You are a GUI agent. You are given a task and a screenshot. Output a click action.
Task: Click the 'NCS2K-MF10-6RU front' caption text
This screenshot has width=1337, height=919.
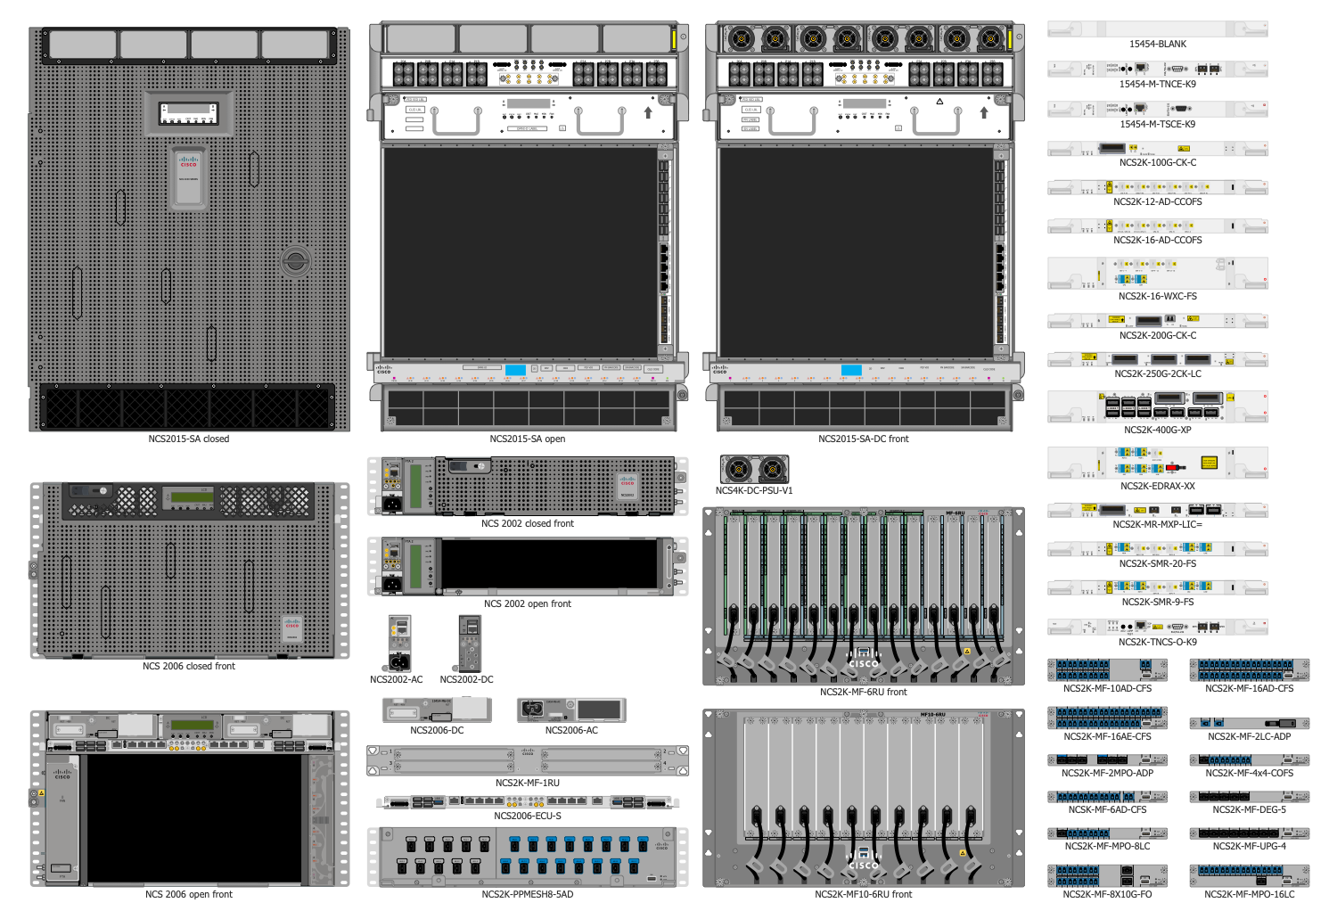[864, 894]
